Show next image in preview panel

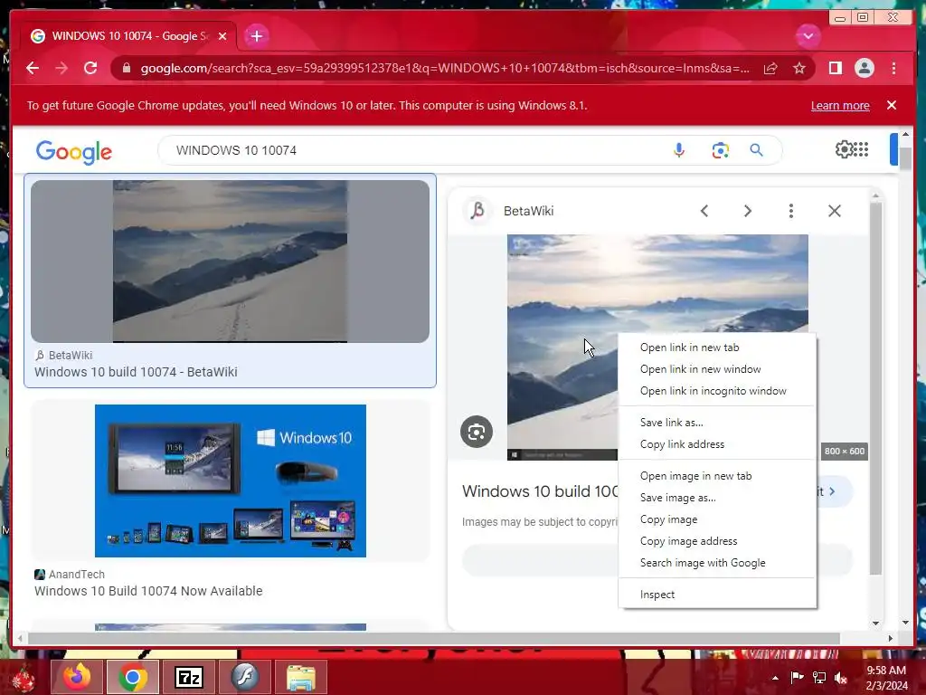[747, 211]
